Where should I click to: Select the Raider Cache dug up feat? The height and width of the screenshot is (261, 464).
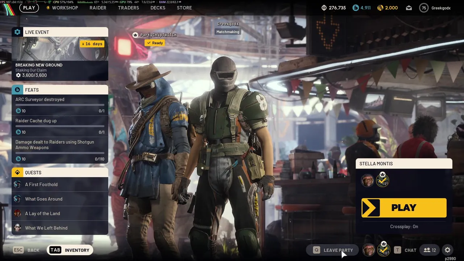pos(60,126)
